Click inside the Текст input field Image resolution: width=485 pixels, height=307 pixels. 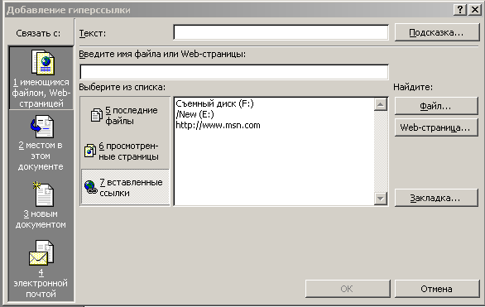pyautogui.click(x=281, y=32)
